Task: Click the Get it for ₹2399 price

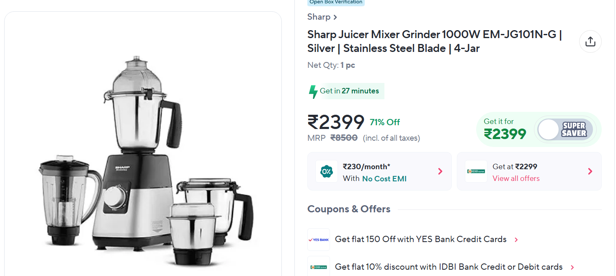Action: coord(505,134)
